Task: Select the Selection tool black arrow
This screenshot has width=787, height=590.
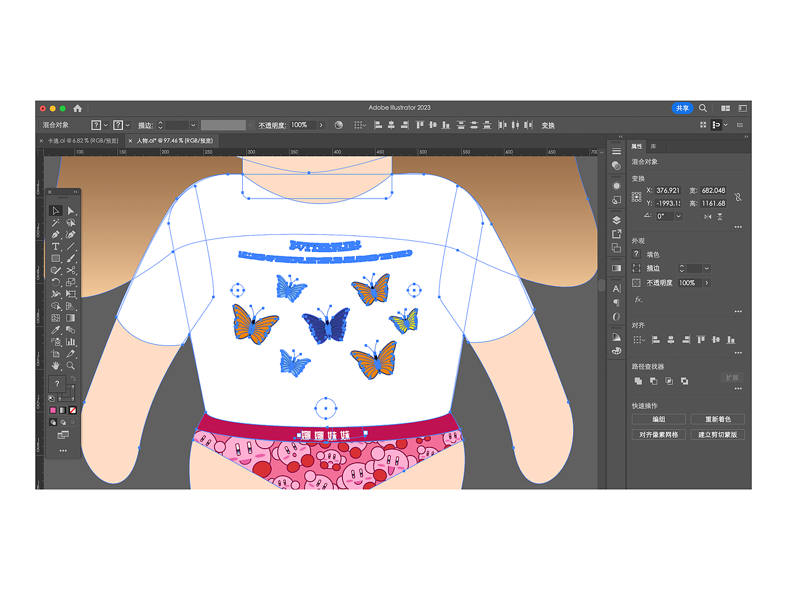Action: tap(56, 211)
